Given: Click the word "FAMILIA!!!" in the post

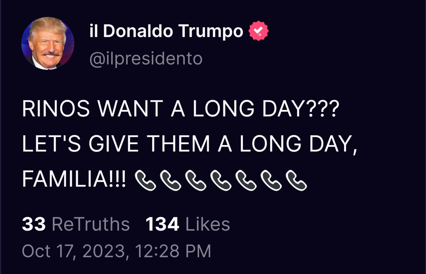Looking at the screenshot, I should pos(74,179).
